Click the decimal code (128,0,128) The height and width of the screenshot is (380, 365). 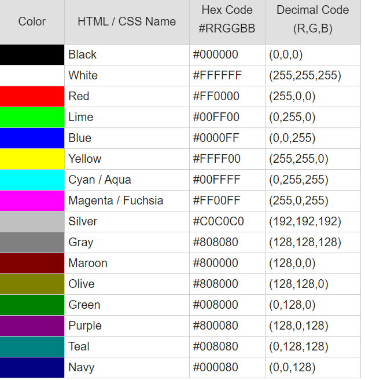point(299,326)
